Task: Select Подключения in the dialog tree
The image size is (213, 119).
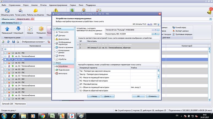Action: 64,70
